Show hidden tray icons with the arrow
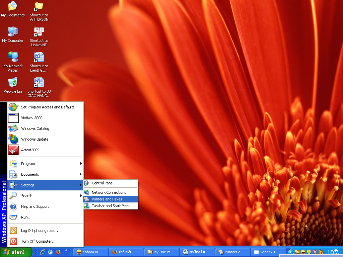Screen dimensions: 343x257 pos(290,252)
